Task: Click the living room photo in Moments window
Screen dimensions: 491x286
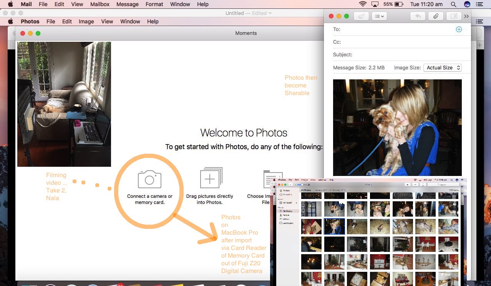Action: coord(64,104)
